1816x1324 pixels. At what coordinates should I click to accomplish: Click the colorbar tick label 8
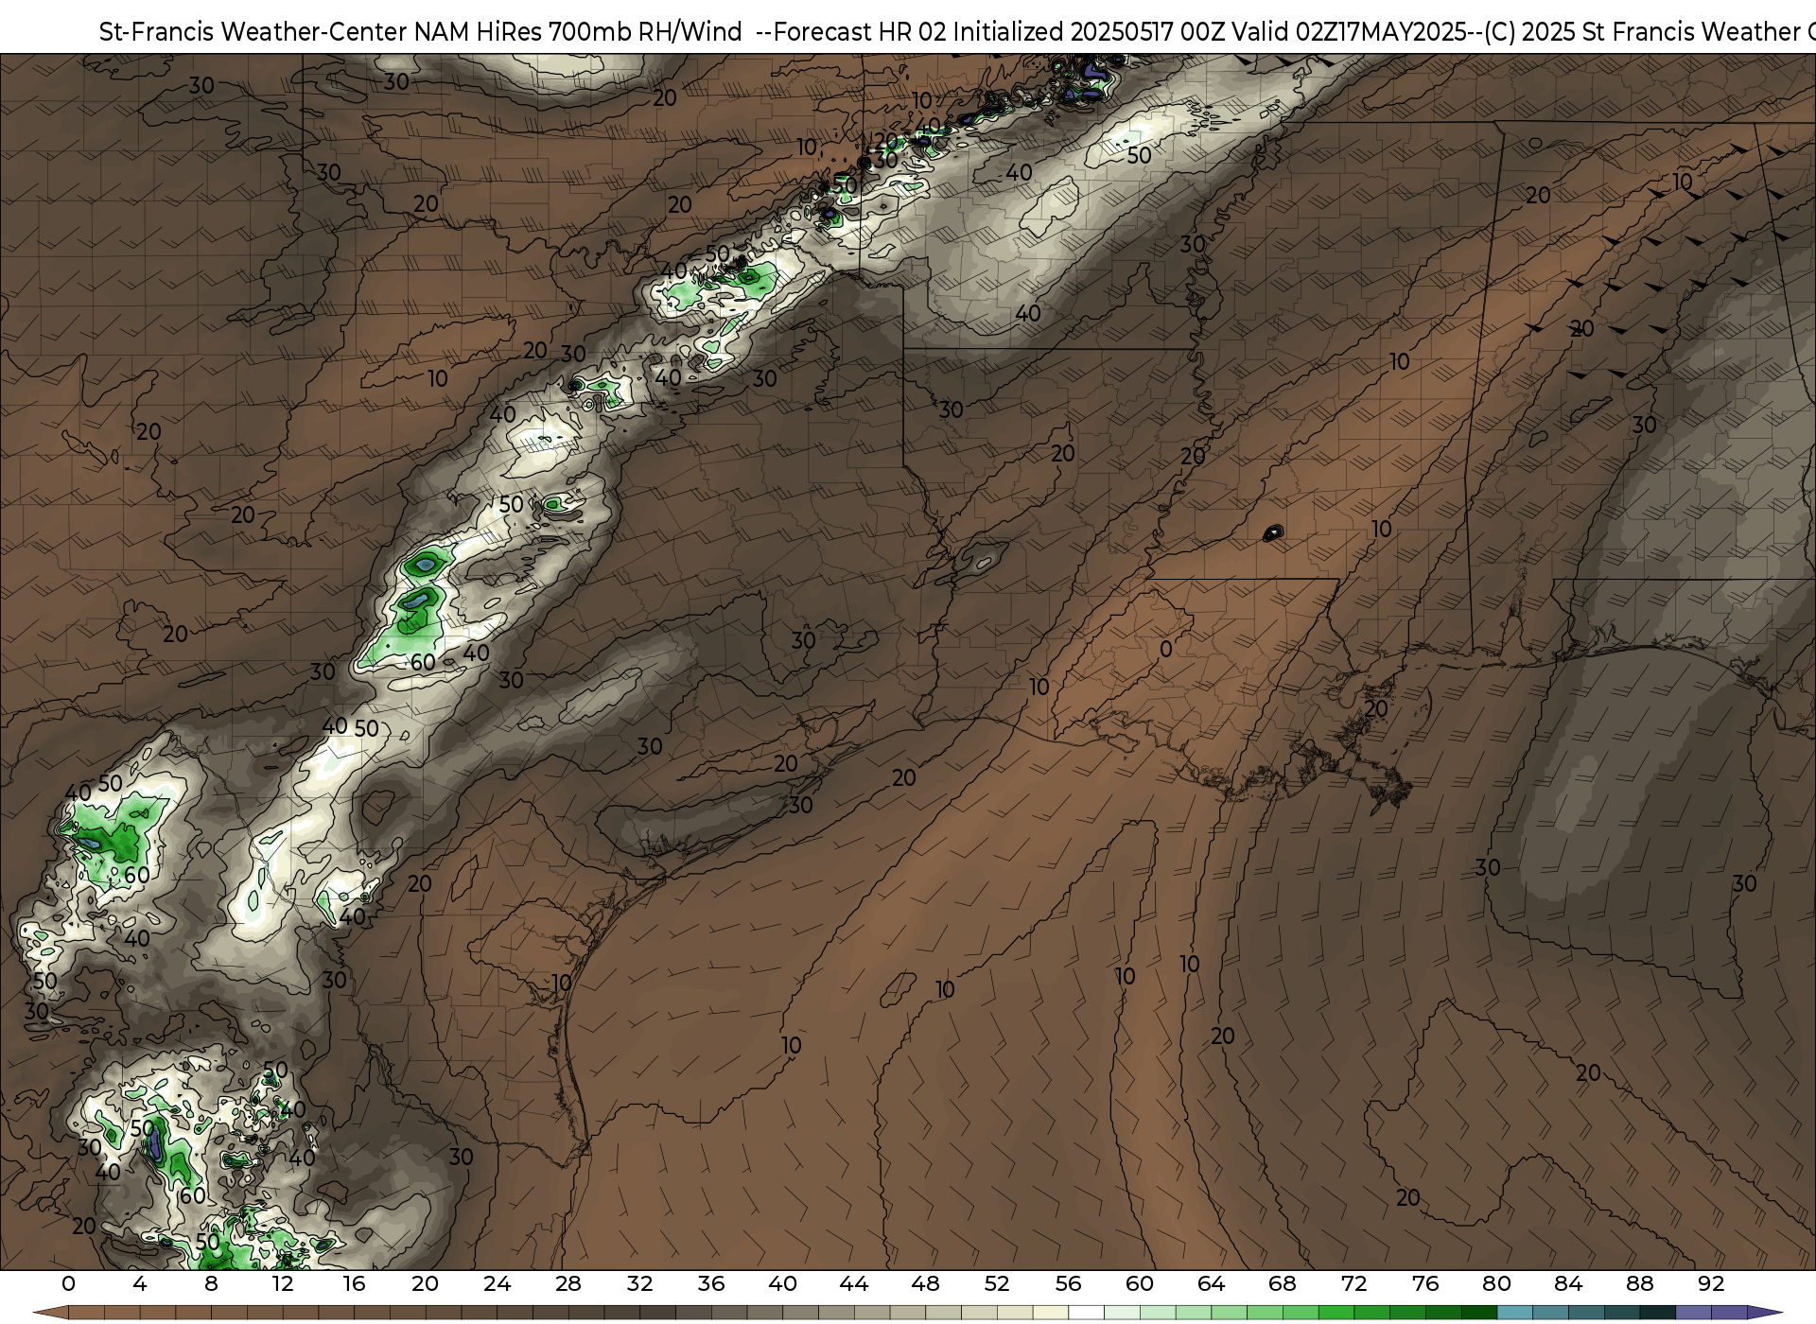[211, 1283]
